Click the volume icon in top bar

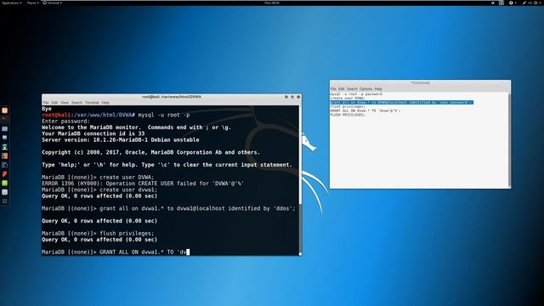pos(530,3)
